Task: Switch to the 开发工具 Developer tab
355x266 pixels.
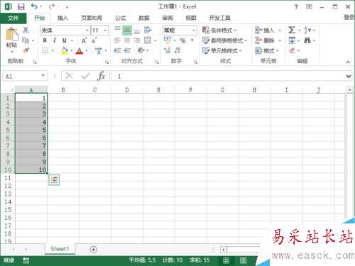Action: pos(219,18)
